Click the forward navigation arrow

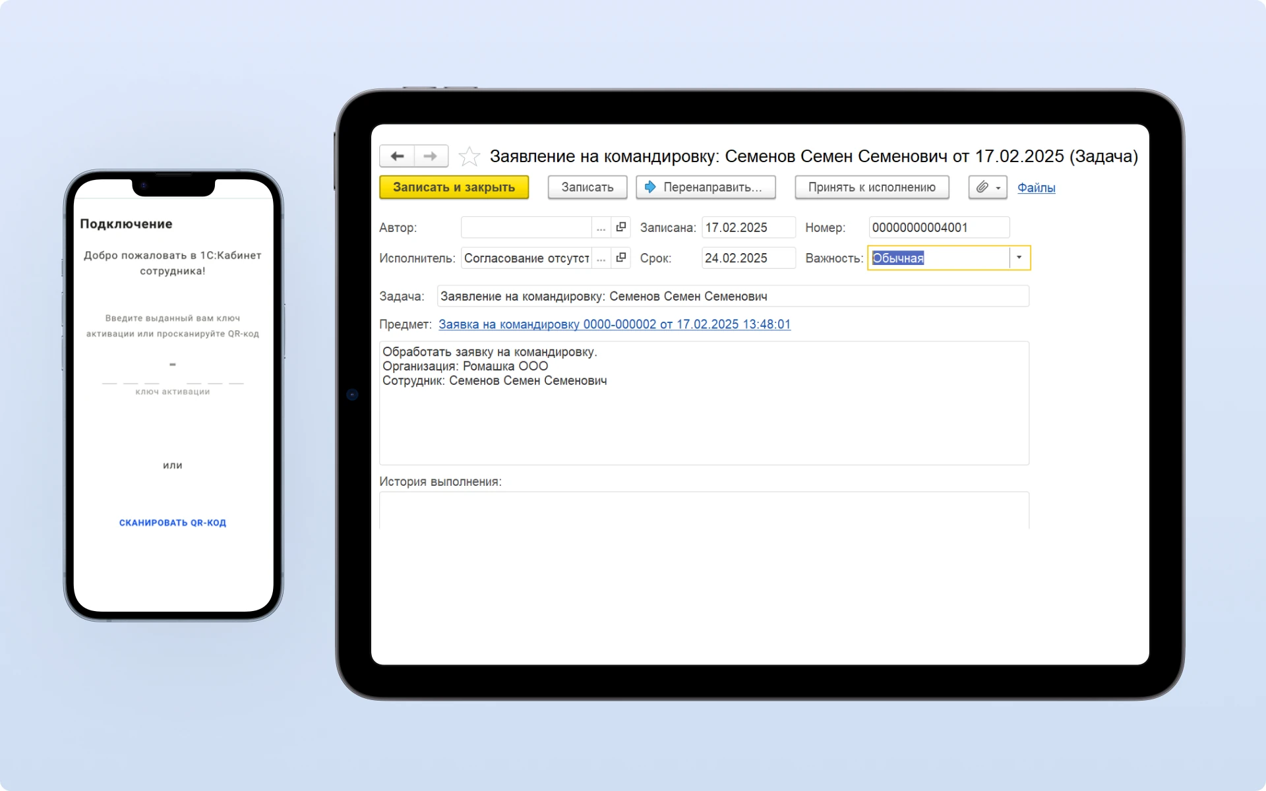431,156
